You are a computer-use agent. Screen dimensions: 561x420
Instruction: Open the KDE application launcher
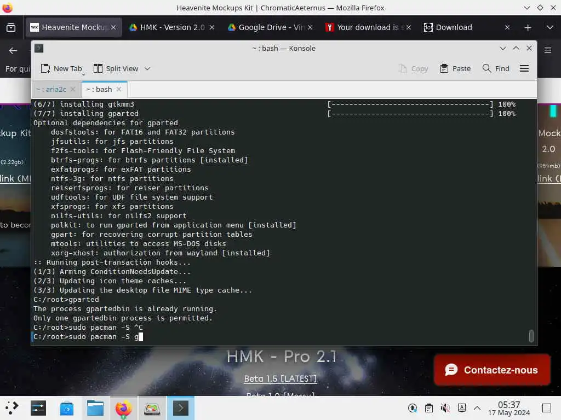tap(12, 408)
